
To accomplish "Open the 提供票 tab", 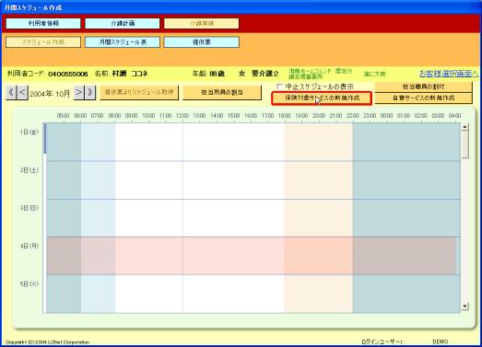I will [201, 42].
